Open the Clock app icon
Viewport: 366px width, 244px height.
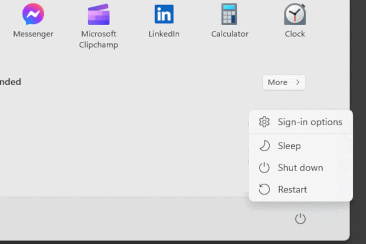(295, 14)
